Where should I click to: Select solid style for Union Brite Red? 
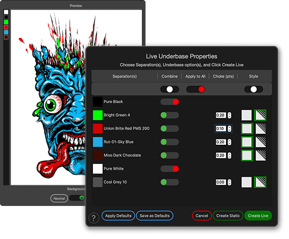(x=247, y=128)
